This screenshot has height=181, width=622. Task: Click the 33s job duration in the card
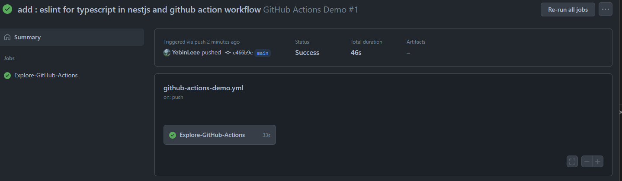266,135
